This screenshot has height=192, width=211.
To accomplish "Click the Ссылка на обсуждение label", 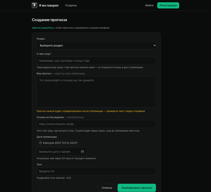I will 50,117.
